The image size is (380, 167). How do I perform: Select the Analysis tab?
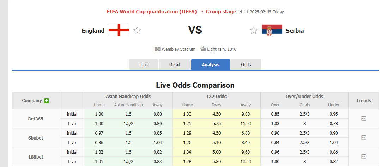[211, 64]
